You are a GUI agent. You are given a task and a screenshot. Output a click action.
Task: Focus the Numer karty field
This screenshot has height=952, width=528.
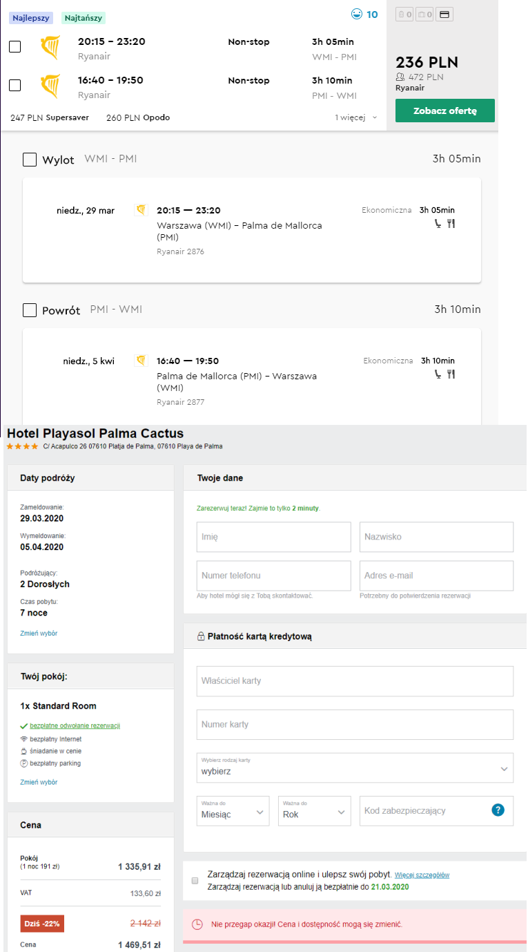coord(355,725)
